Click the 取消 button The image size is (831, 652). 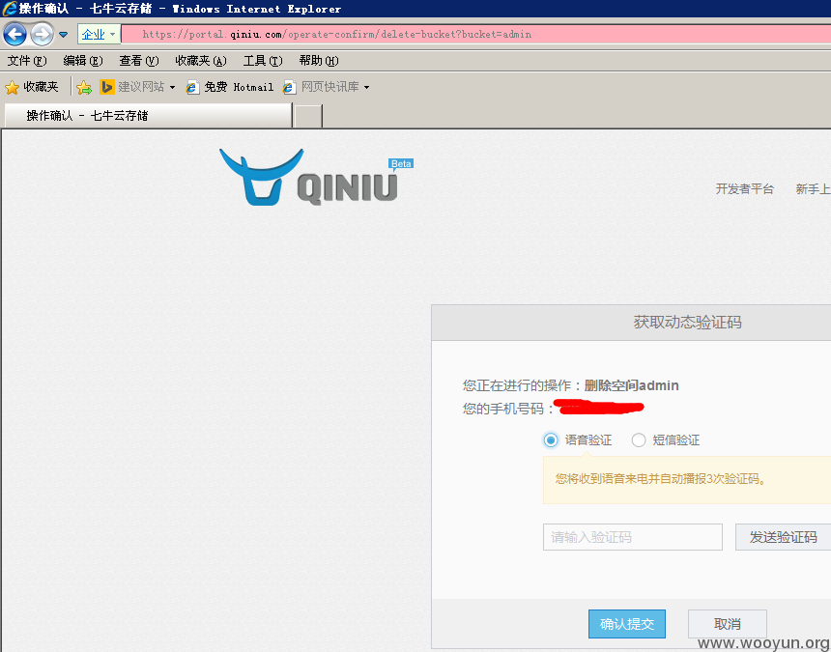(727, 624)
